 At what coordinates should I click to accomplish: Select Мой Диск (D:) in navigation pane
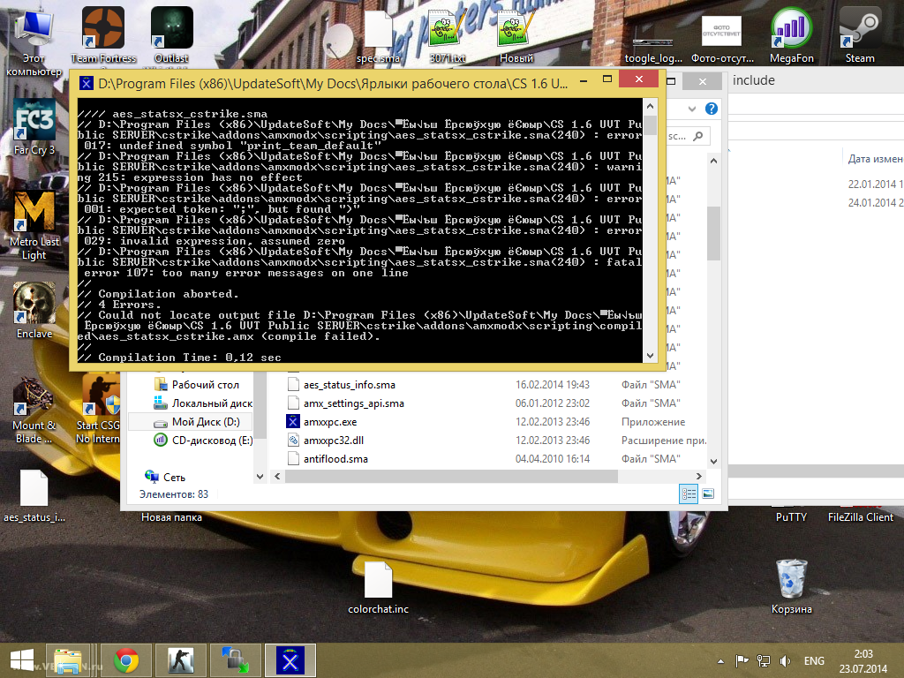[197, 421]
